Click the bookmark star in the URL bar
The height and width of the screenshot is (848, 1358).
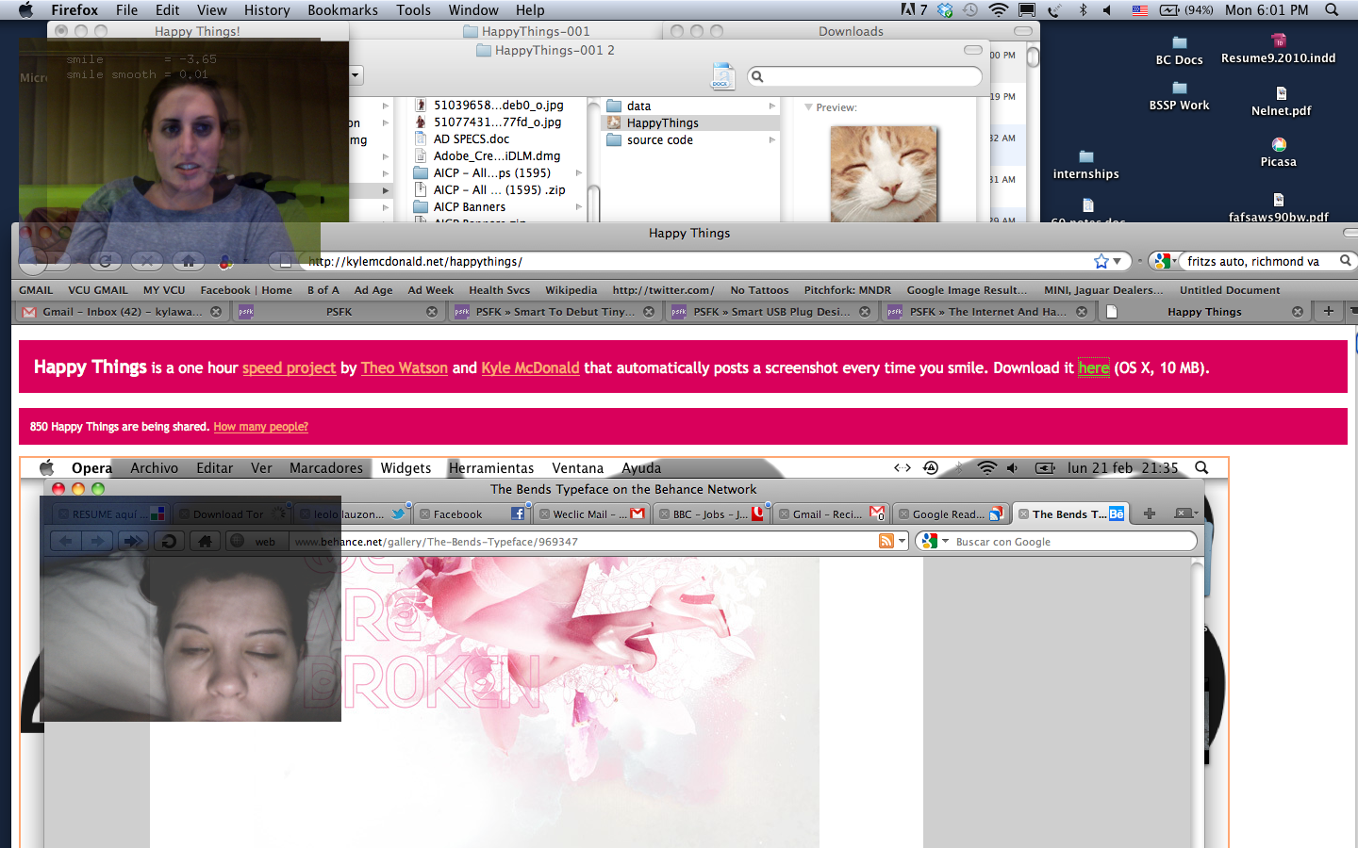(1101, 261)
